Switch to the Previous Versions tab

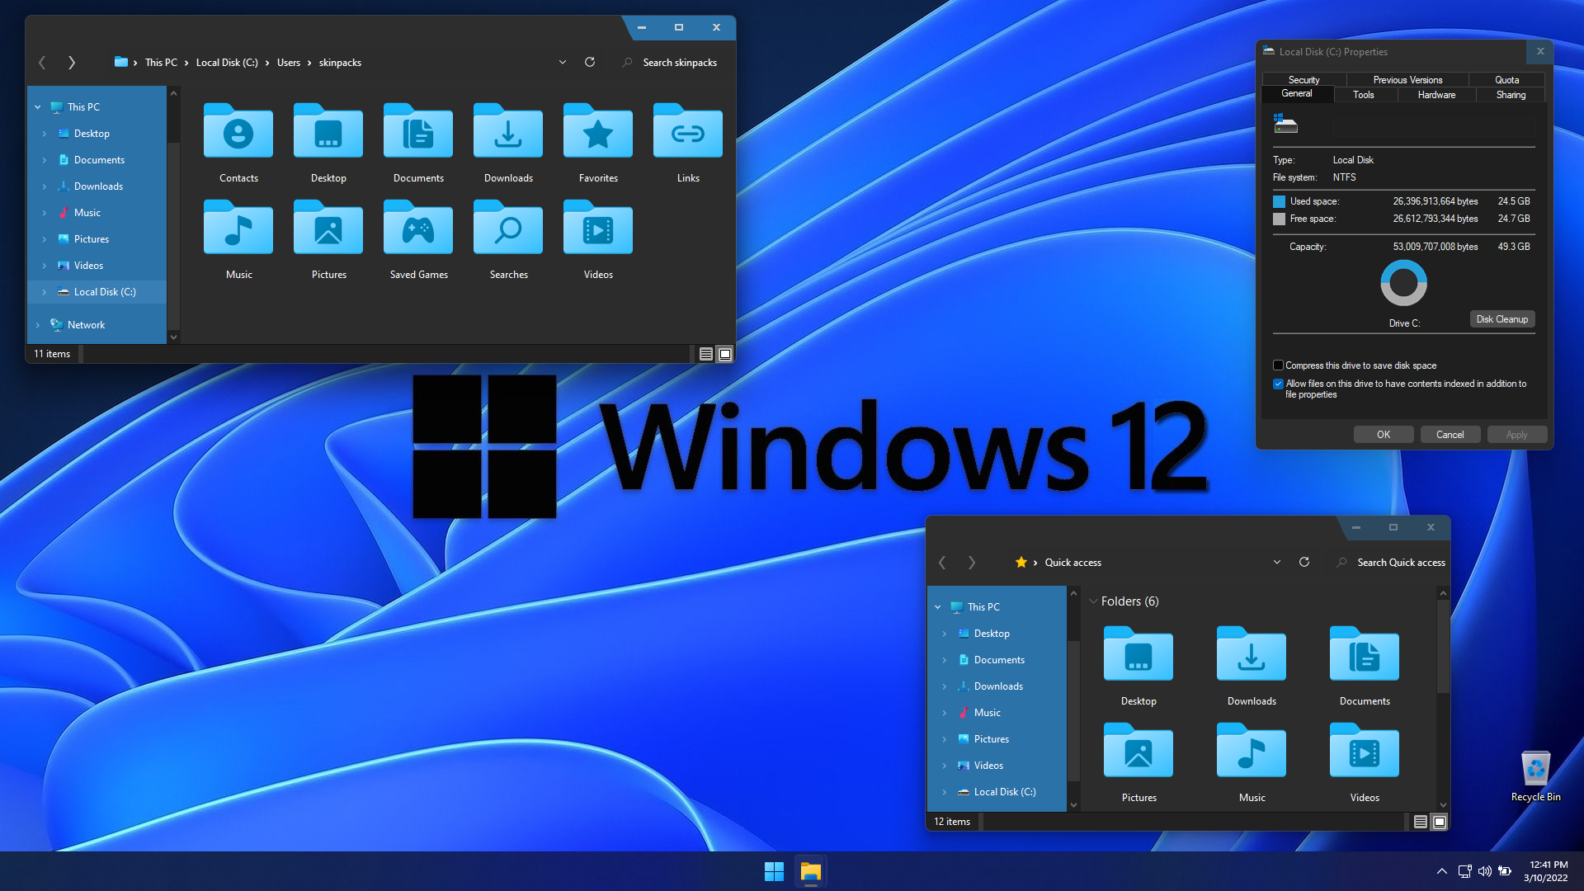pyautogui.click(x=1407, y=80)
